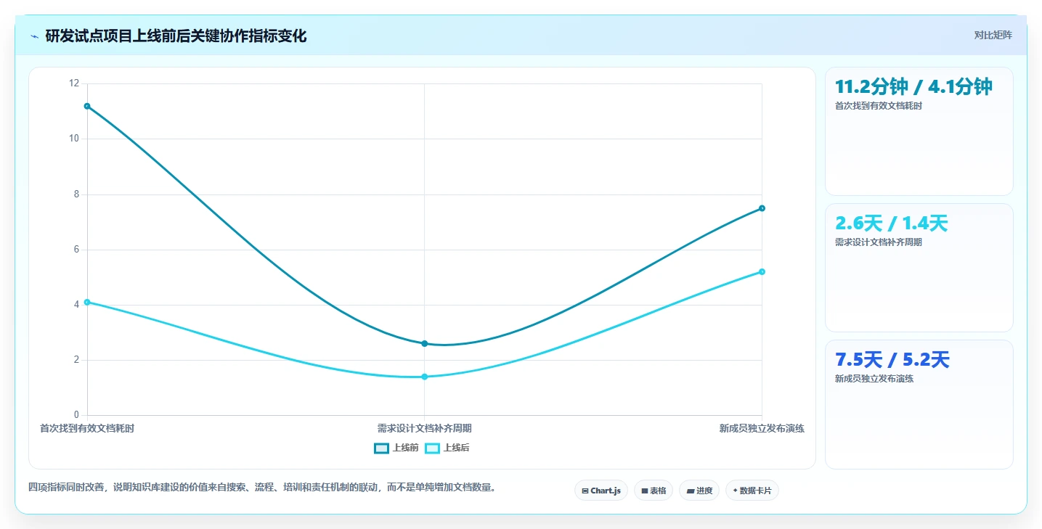Open the 2.6天 / 1.4天 stat card

tap(919, 268)
